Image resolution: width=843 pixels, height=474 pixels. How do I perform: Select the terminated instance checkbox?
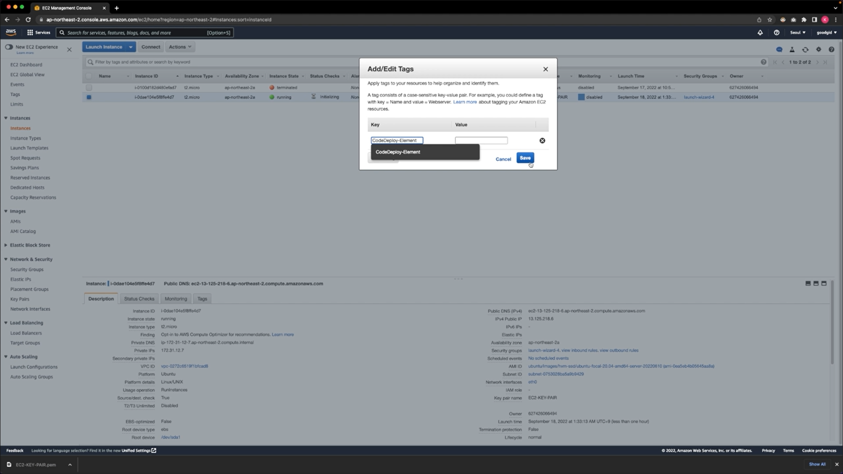coord(89,88)
